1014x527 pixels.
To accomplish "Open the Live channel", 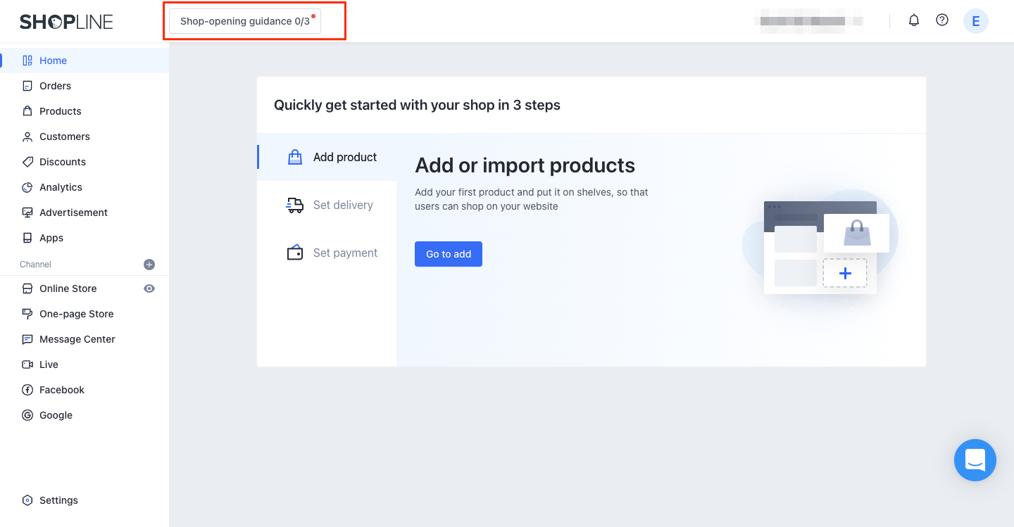I will (49, 364).
